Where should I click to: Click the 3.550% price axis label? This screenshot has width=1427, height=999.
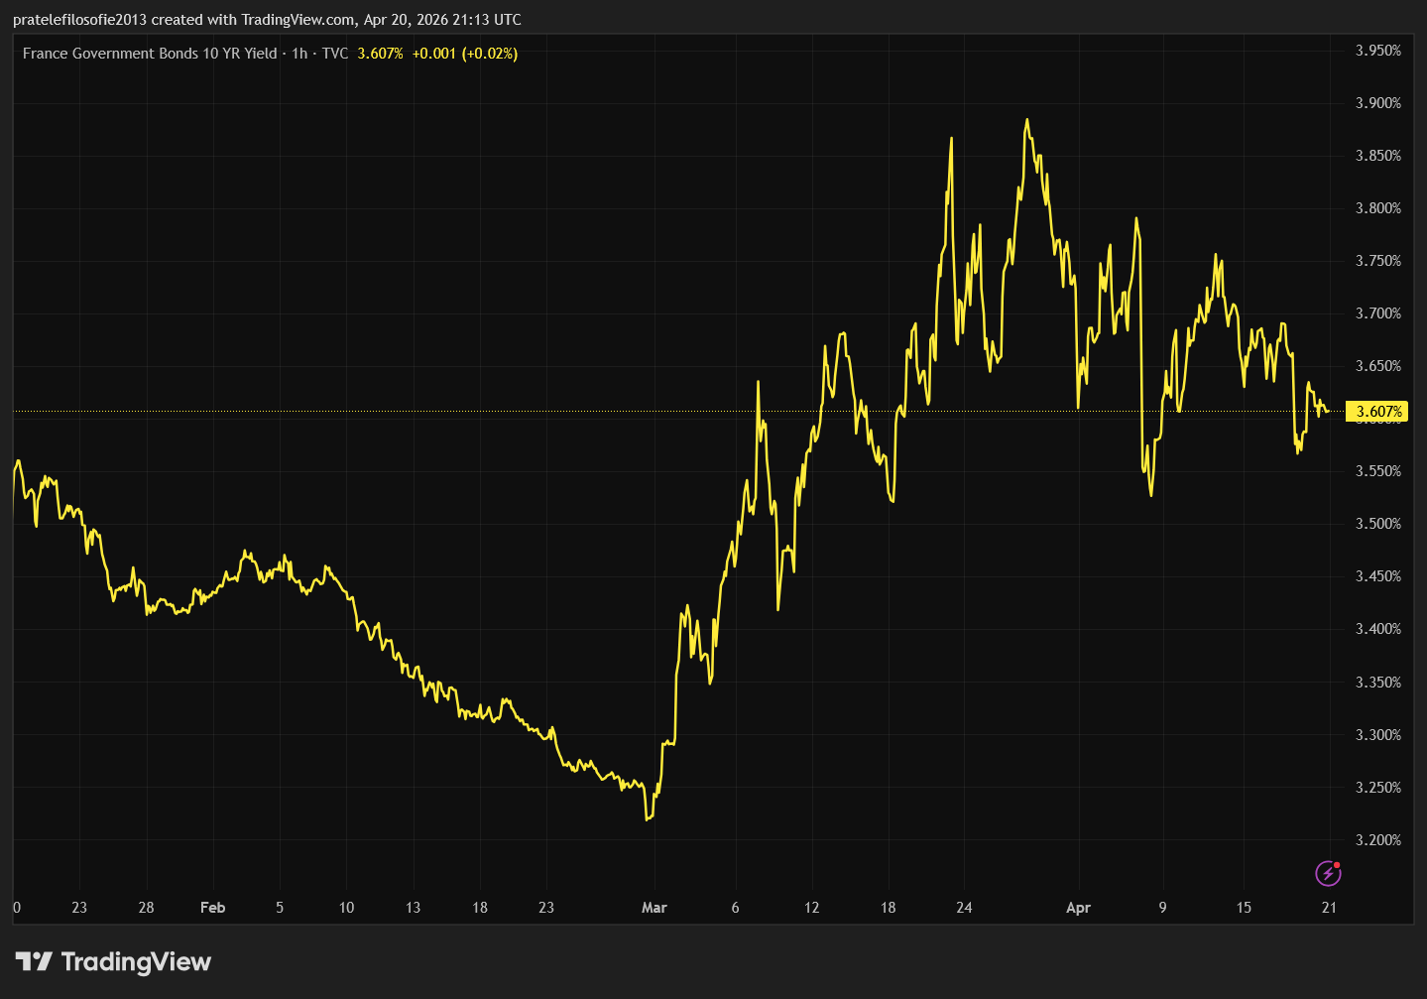pos(1378,471)
